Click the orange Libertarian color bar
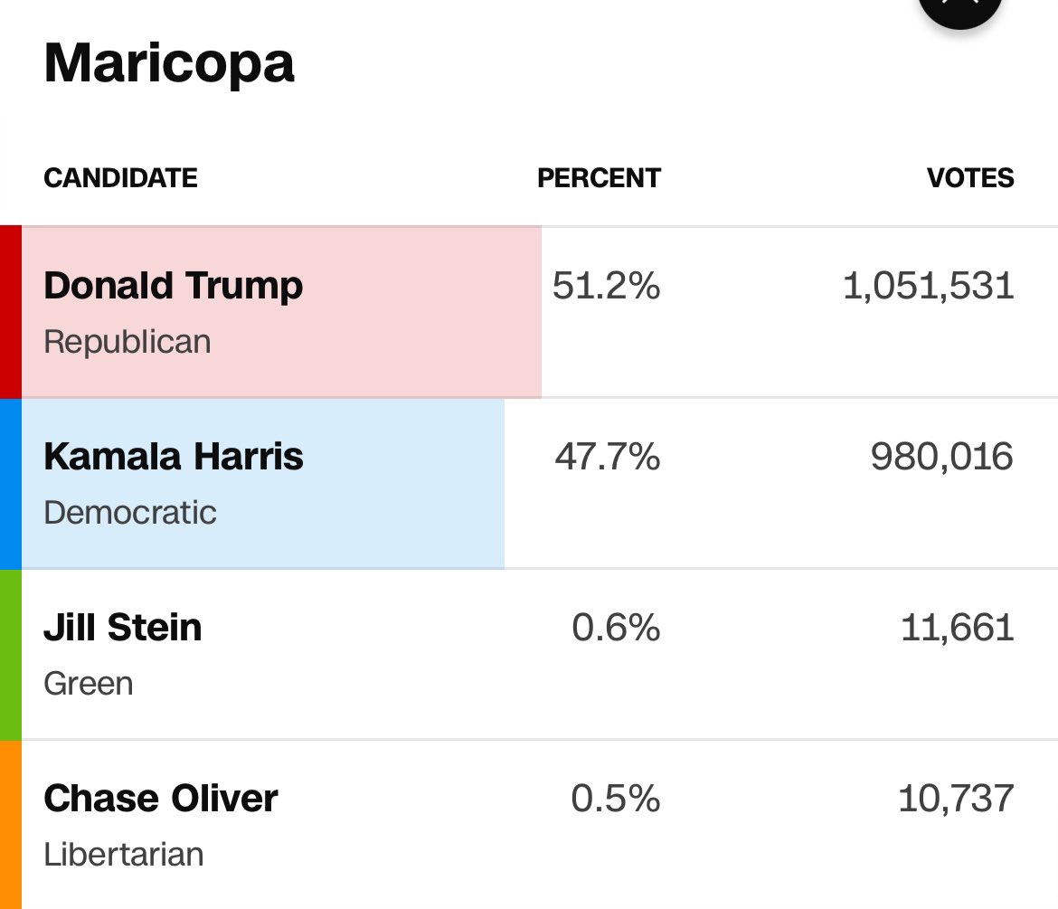The width and height of the screenshot is (1058, 909). (10, 824)
